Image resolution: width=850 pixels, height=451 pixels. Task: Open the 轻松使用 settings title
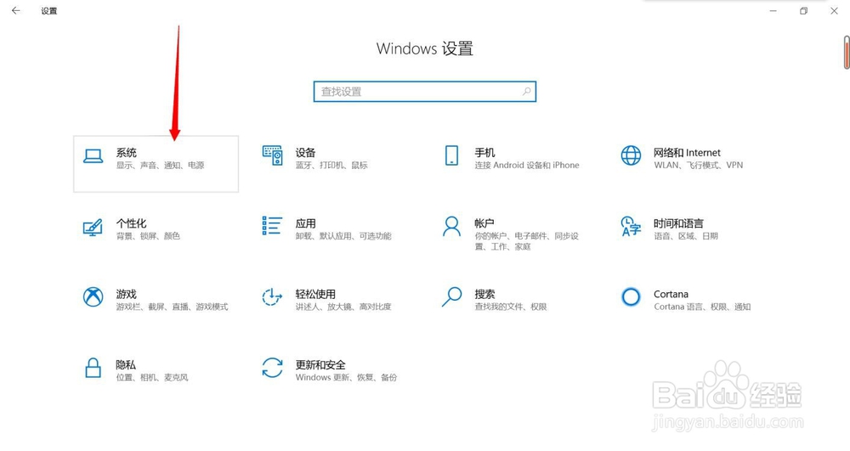[x=315, y=294]
